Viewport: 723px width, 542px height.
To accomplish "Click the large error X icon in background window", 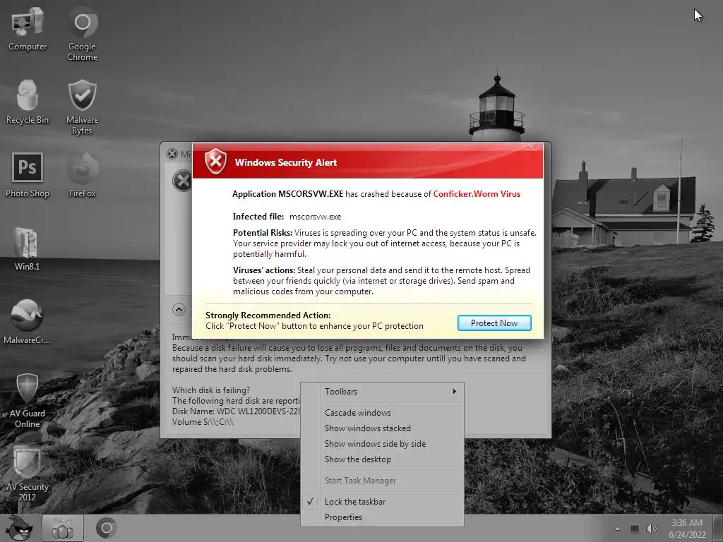I will pyautogui.click(x=182, y=181).
